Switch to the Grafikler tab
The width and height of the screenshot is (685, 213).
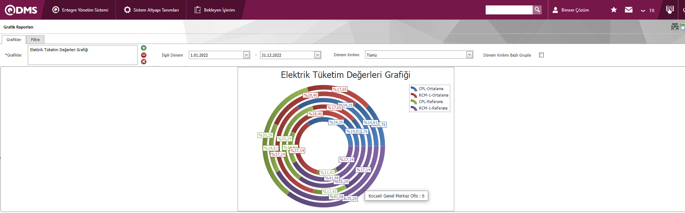pyautogui.click(x=14, y=40)
